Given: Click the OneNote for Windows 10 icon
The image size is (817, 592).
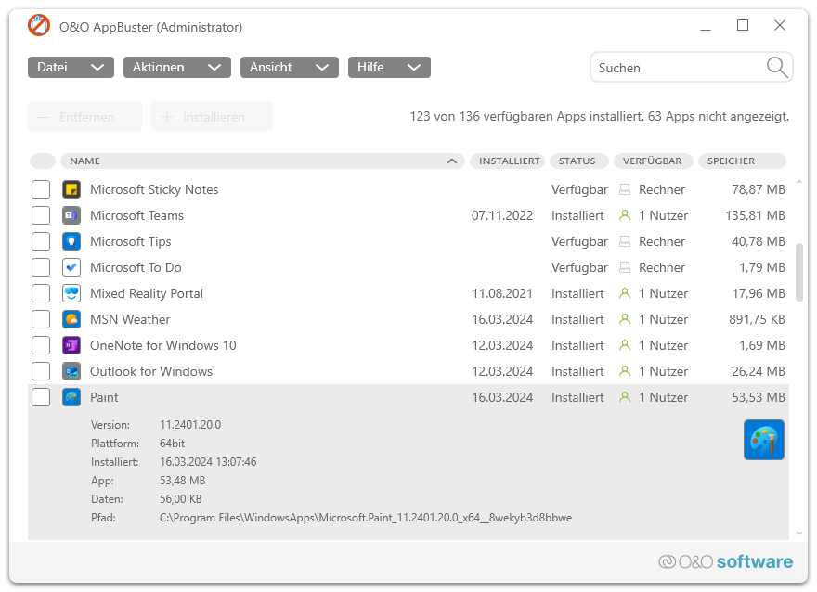Looking at the screenshot, I should click(x=71, y=345).
